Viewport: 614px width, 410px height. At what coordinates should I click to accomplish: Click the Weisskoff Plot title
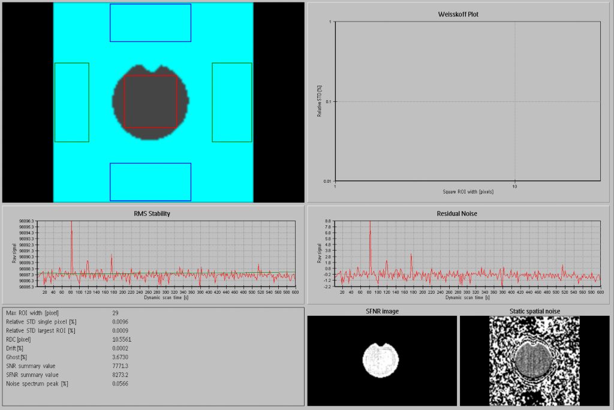pyautogui.click(x=458, y=14)
